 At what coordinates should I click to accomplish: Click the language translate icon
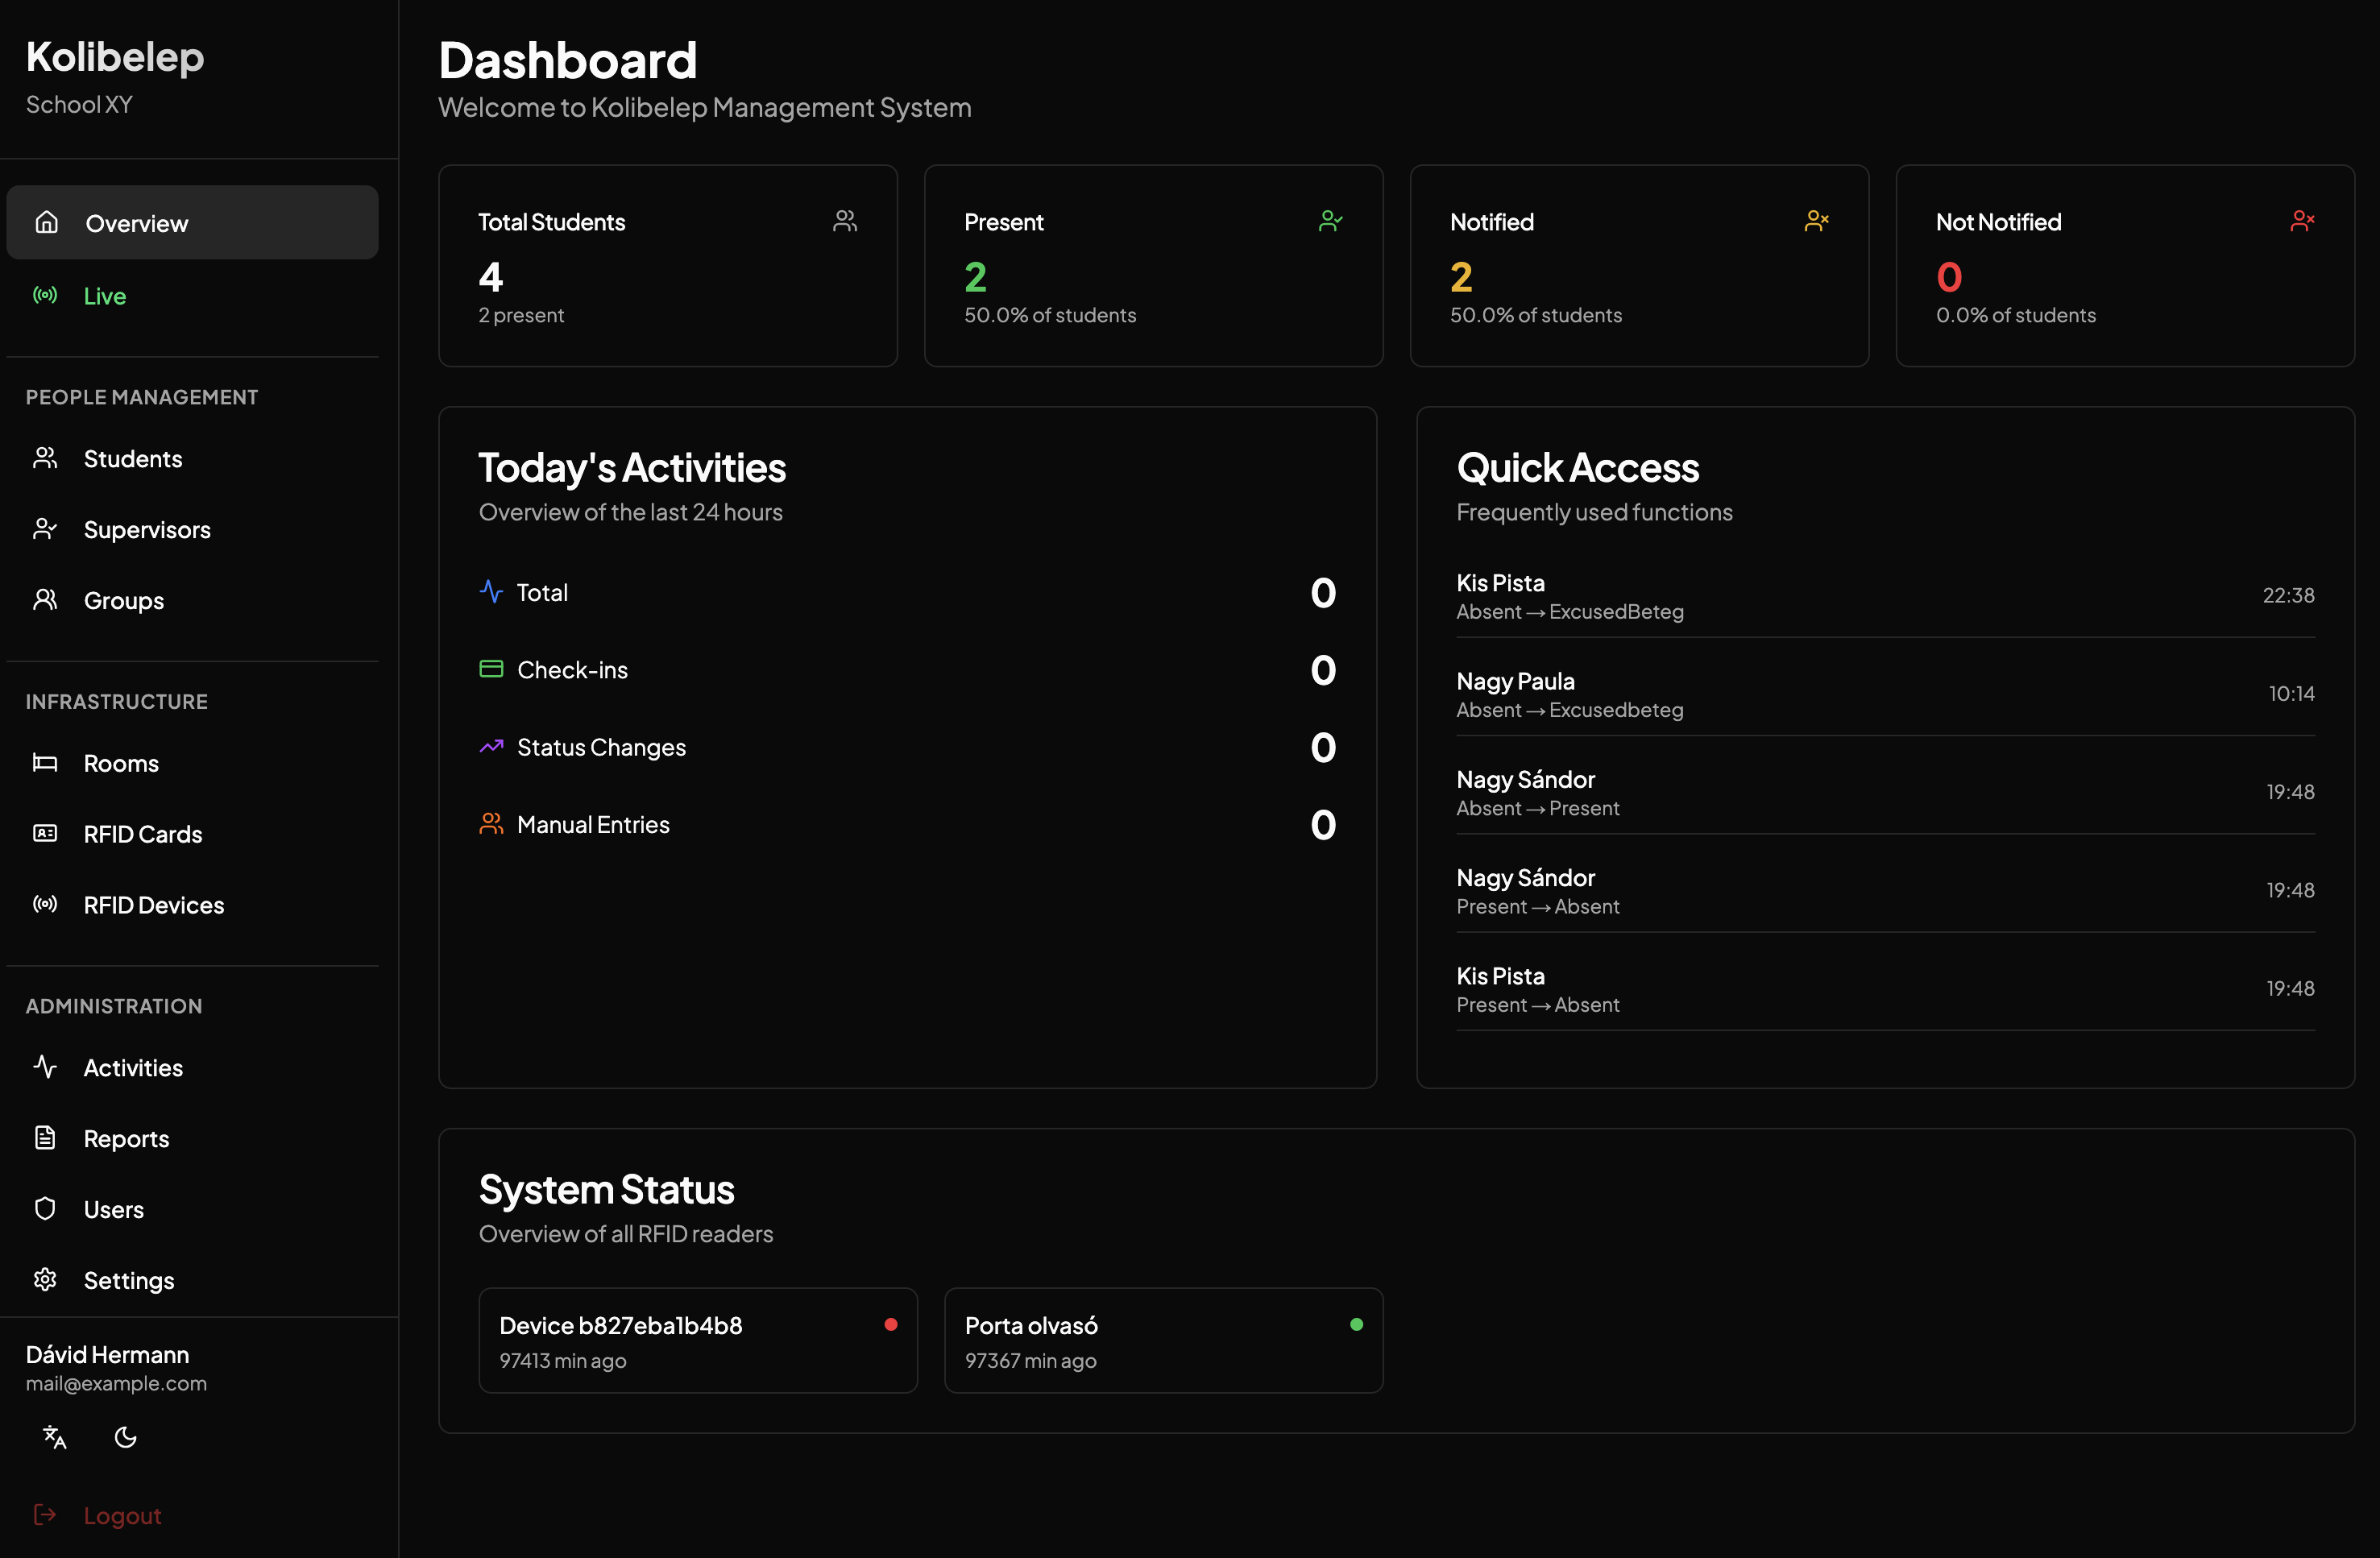pos(54,1437)
